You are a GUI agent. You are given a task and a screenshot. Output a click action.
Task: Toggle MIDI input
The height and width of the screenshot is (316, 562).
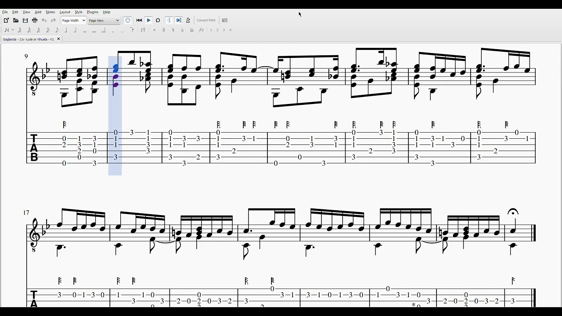[127, 20]
